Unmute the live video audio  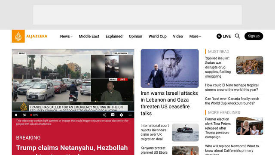coord(24,115)
